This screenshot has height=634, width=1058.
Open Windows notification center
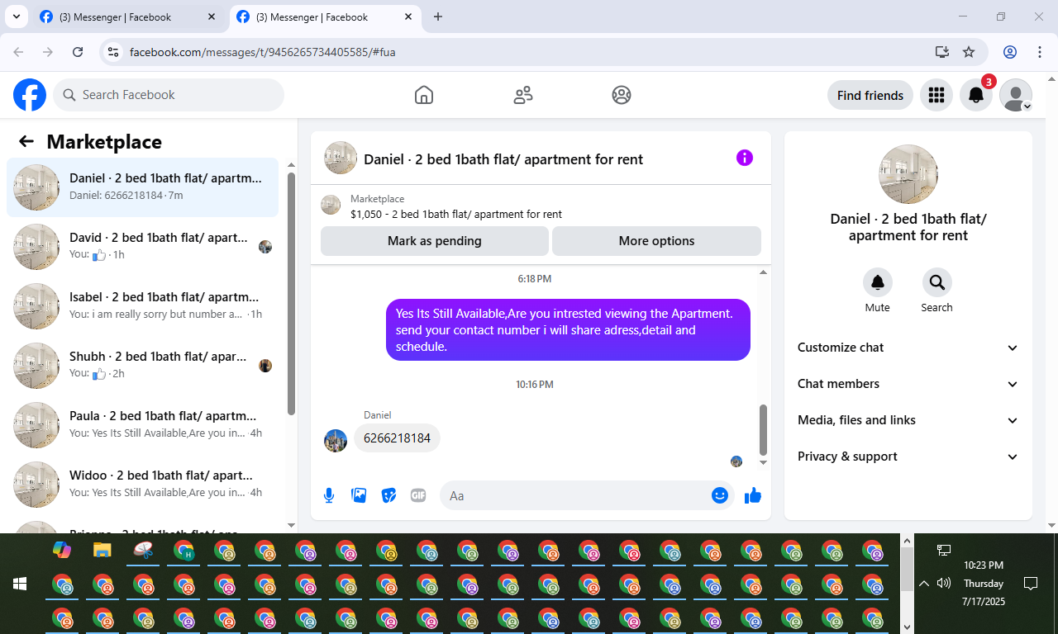[1031, 584]
